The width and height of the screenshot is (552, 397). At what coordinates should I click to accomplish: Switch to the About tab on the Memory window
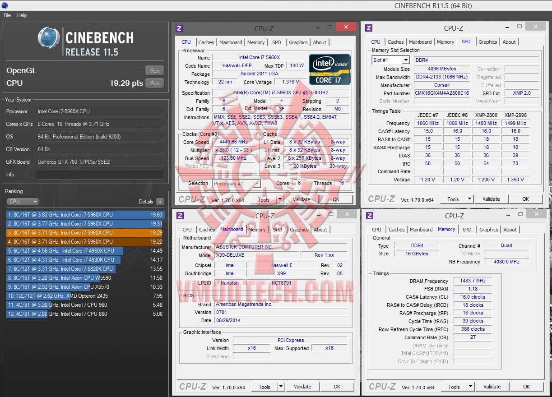click(510, 230)
